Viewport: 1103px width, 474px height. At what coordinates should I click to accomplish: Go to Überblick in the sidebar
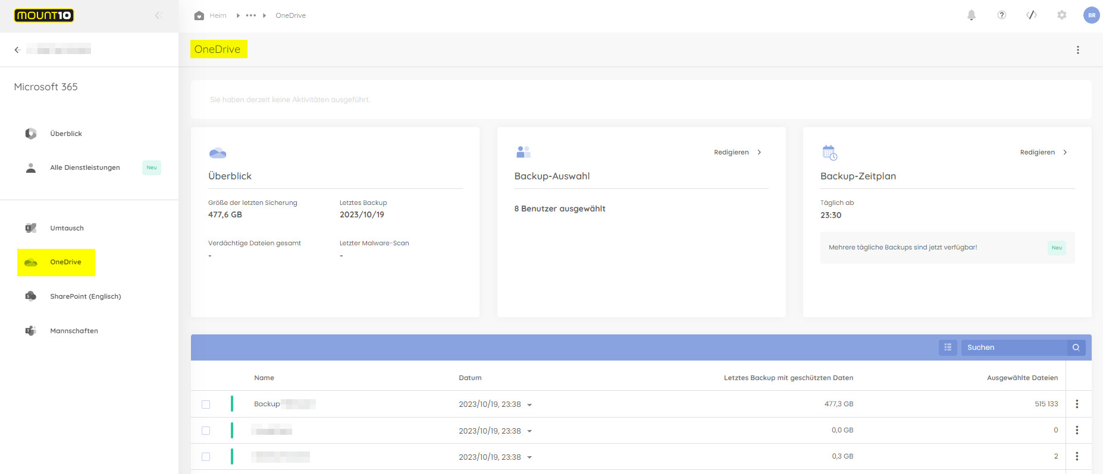(x=66, y=134)
